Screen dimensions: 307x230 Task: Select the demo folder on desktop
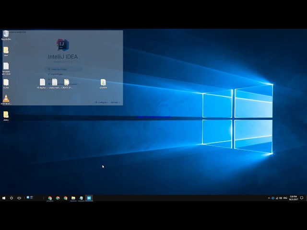coord(6,115)
